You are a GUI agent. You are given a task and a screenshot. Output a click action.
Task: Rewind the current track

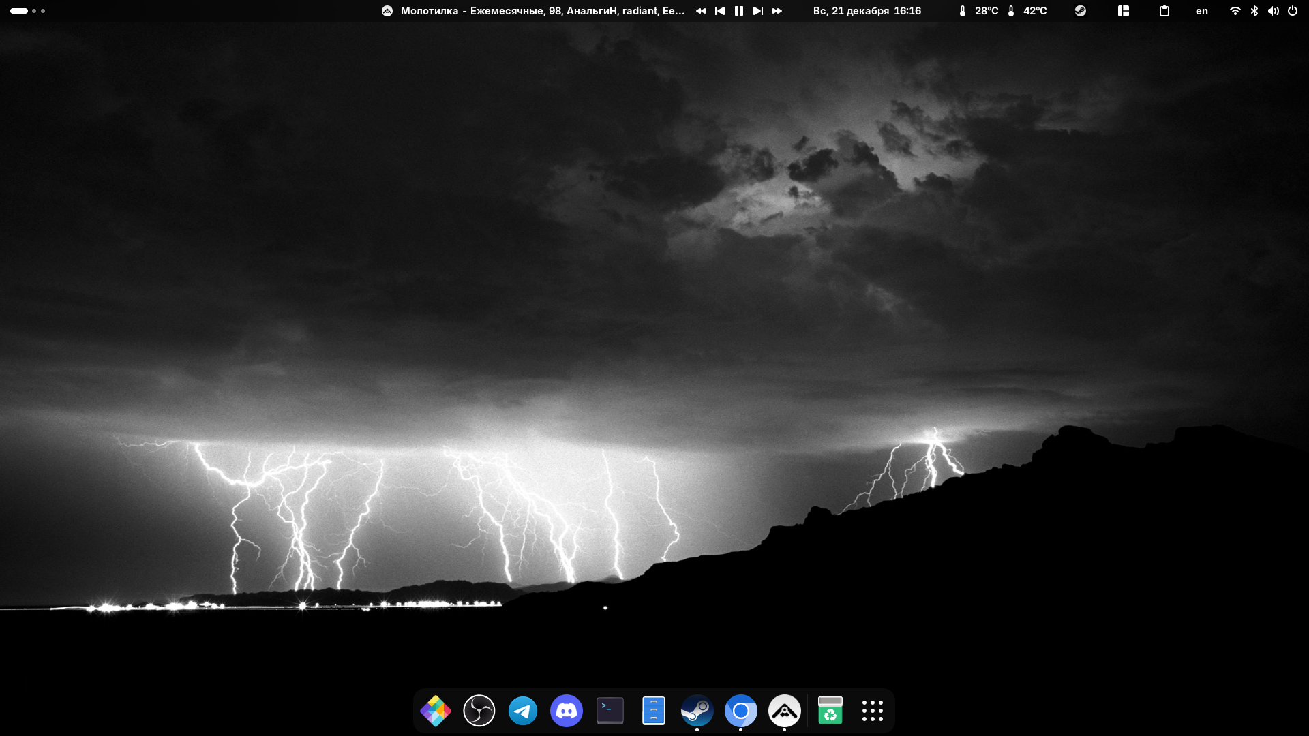tap(700, 11)
